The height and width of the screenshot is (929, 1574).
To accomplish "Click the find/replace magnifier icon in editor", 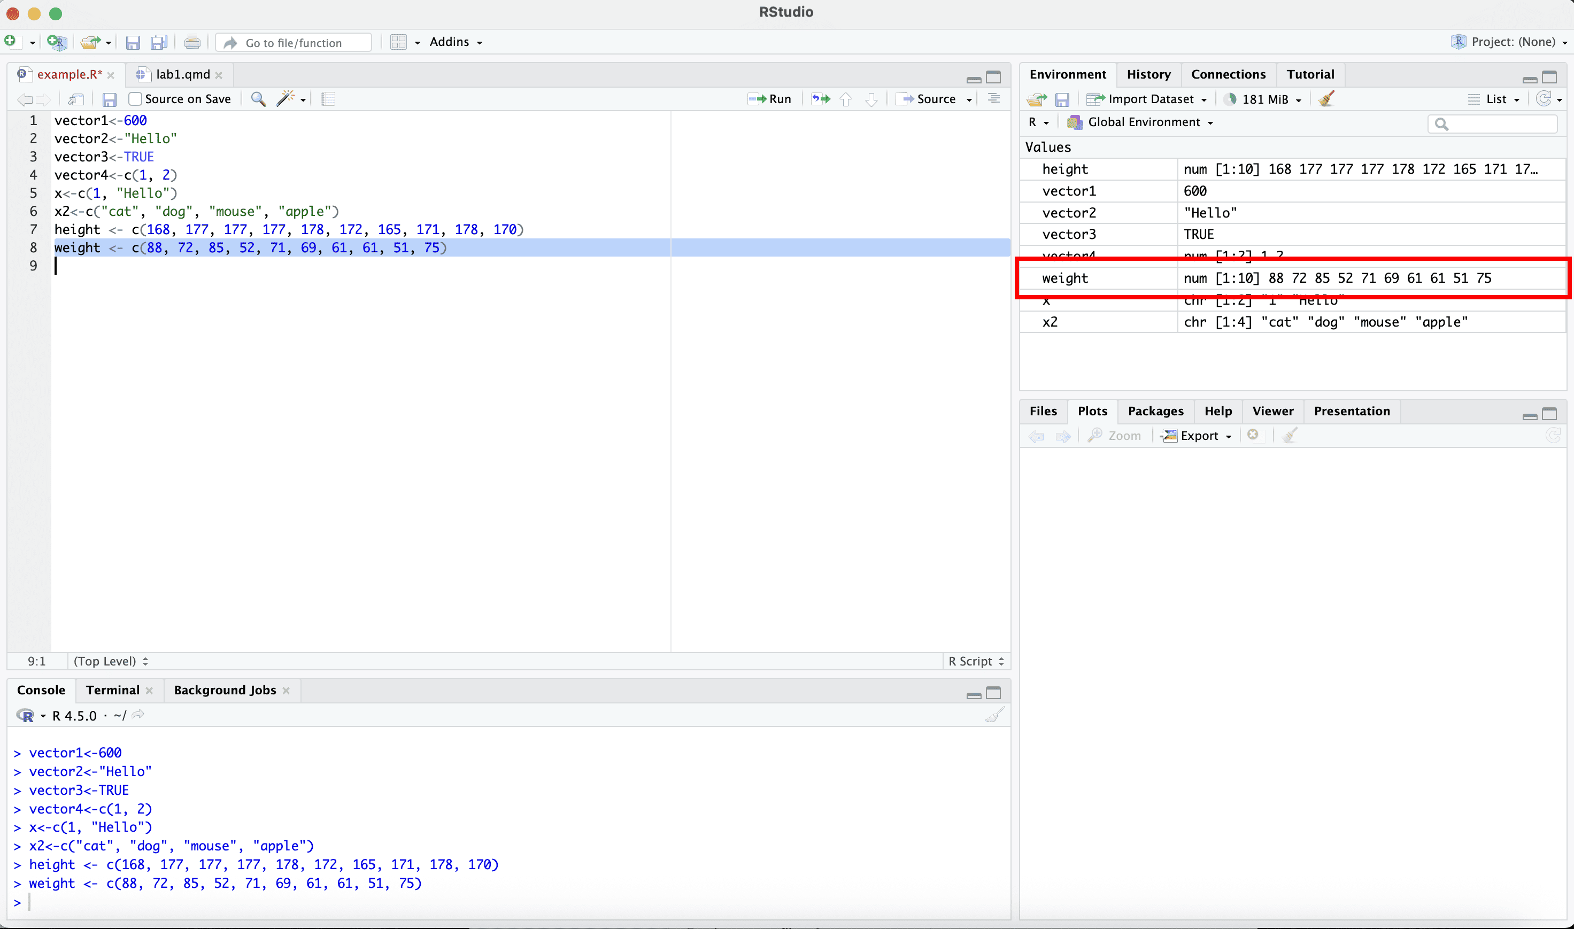I will [x=258, y=99].
